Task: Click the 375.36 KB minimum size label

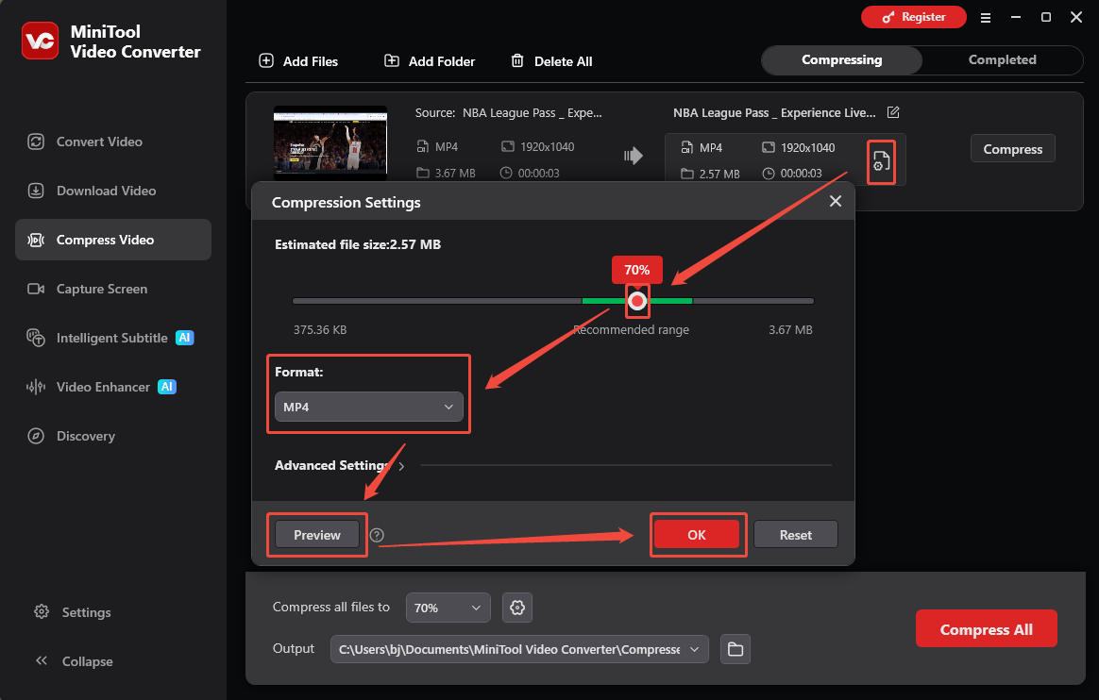Action: coord(320,329)
